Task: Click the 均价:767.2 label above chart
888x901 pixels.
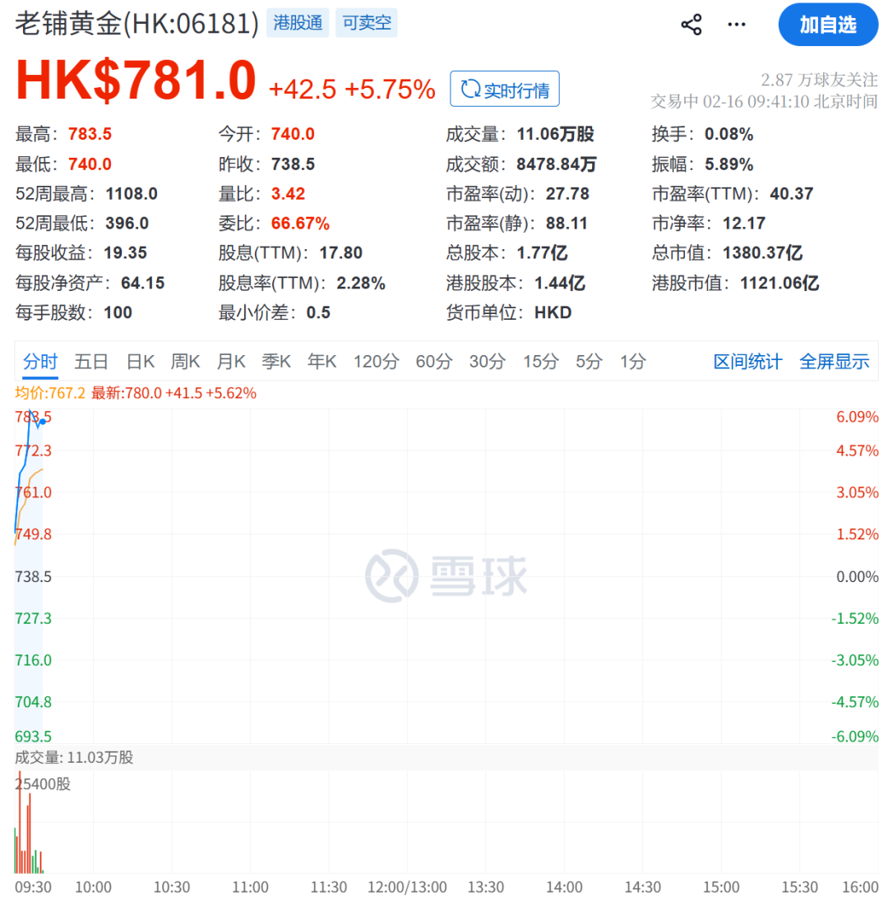Action: click(50, 393)
